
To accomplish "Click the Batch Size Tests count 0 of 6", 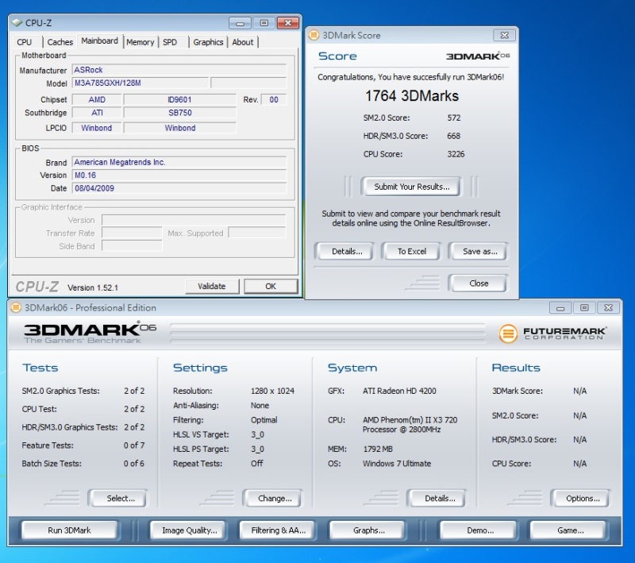I will 134,464.
